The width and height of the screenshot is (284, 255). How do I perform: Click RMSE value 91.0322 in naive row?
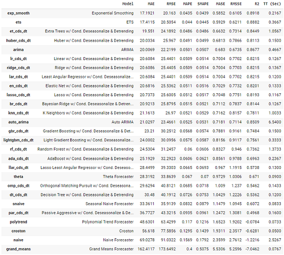(168, 240)
